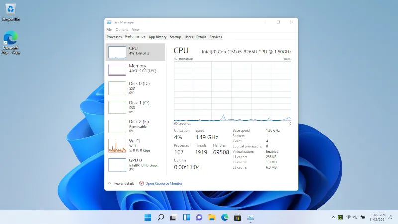
Task: Click the Handles count 69508
Action: (x=221, y=152)
